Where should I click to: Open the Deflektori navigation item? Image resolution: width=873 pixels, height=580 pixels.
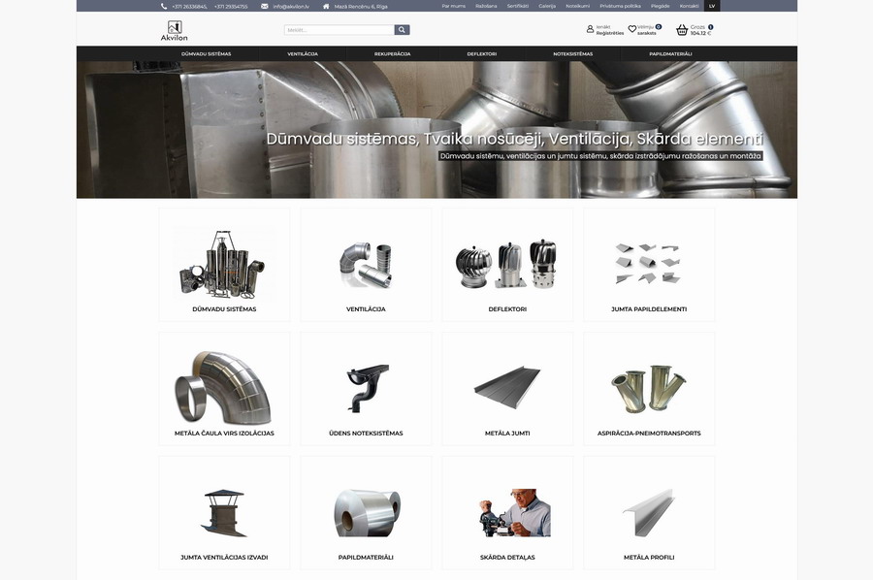(482, 54)
